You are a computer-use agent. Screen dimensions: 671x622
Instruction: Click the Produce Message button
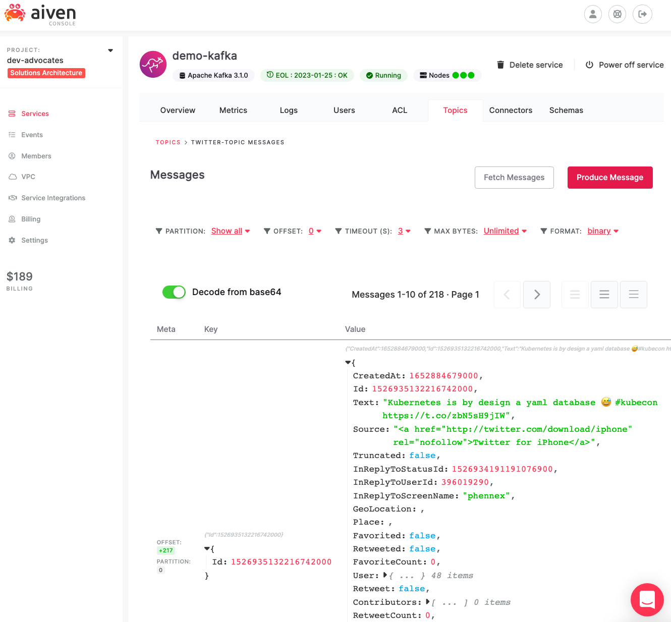coord(610,178)
